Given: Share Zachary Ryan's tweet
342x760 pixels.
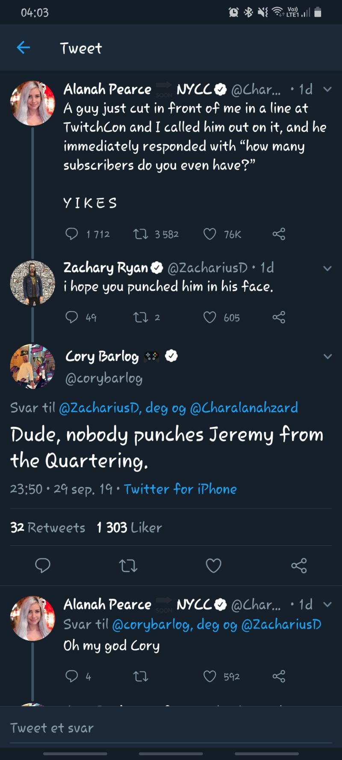Looking at the screenshot, I should click(279, 317).
